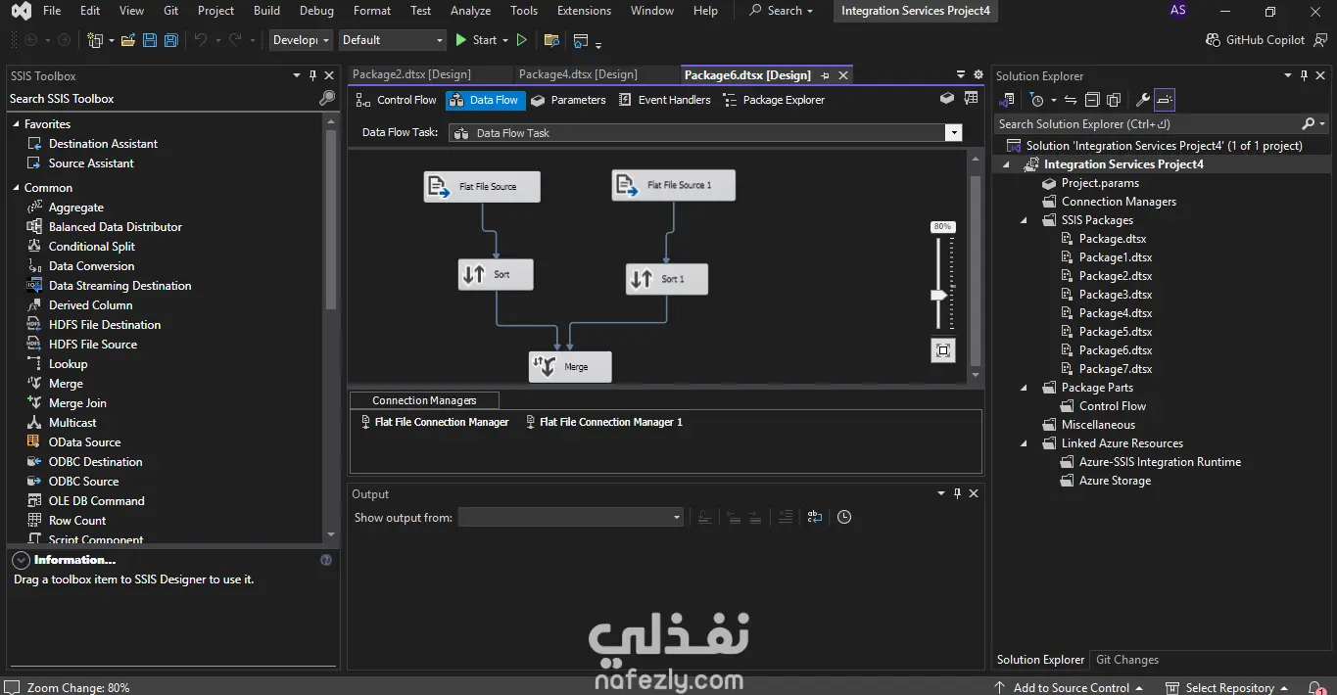Click Solution Explorer Properties wrench icon
1337x695 pixels.
[x=1142, y=100]
